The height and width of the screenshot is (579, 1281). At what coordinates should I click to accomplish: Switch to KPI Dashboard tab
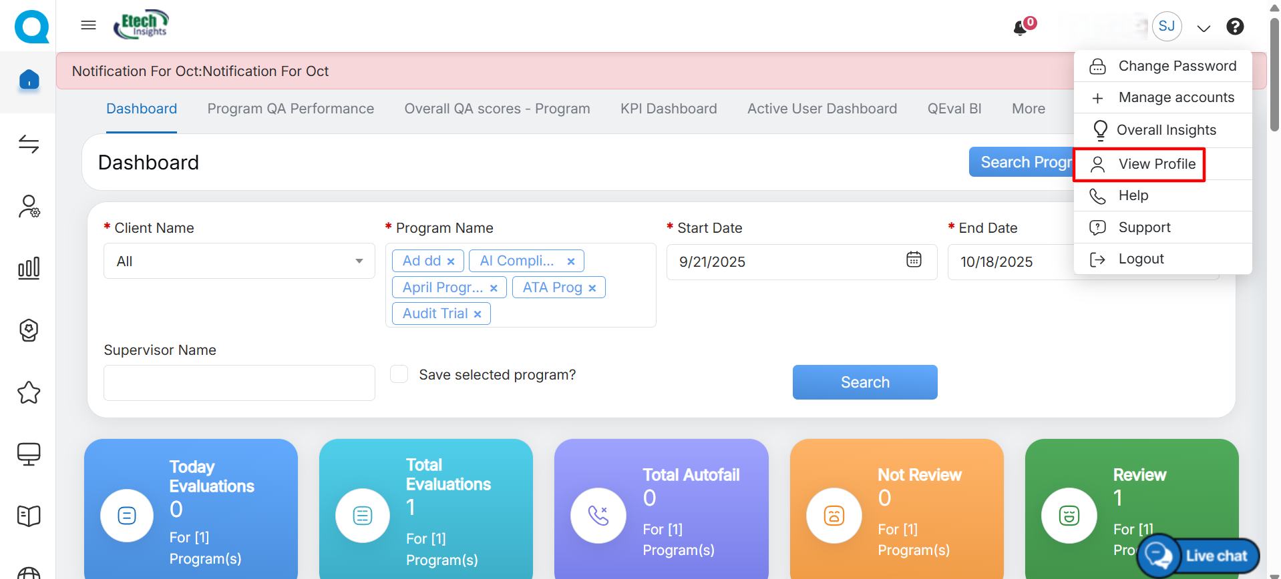(668, 109)
